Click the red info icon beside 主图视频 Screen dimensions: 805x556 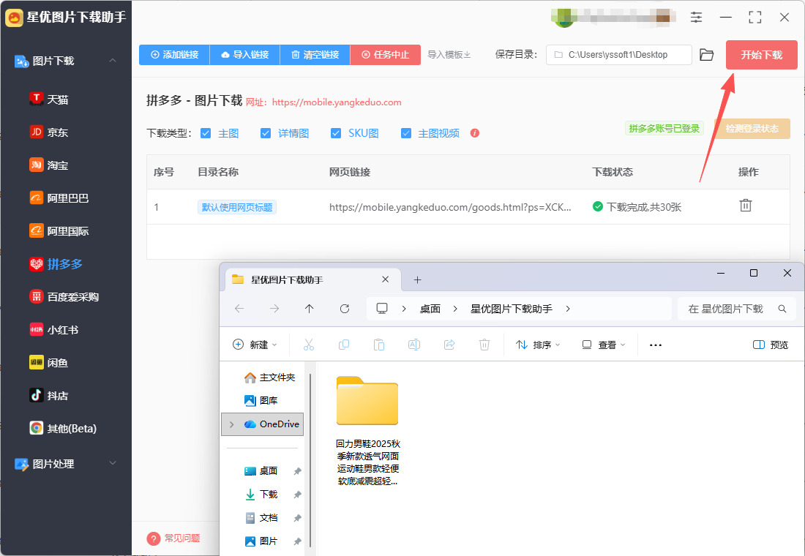[475, 133]
